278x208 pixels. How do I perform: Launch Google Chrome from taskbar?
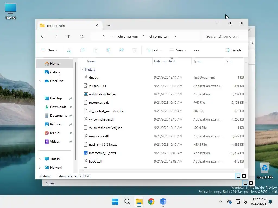click(x=151, y=201)
